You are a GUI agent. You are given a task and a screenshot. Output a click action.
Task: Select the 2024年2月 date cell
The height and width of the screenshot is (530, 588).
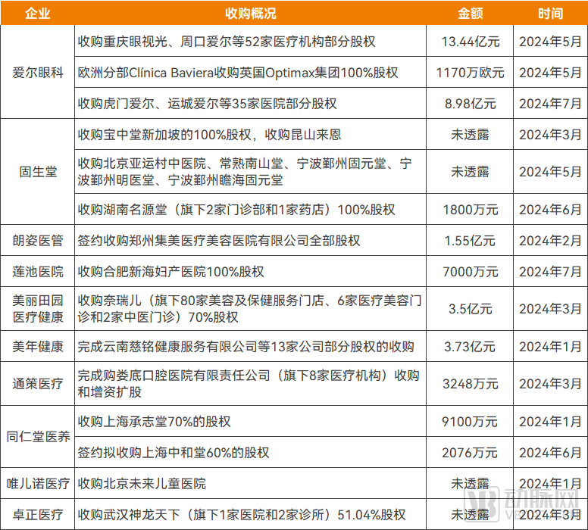(550, 241)
